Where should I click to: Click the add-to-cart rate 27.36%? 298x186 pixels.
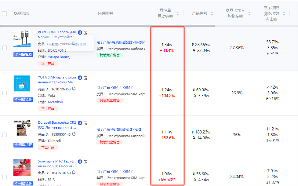(237, 48)
